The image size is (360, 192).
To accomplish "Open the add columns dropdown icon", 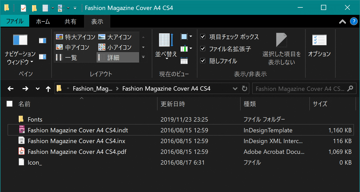I will point(186,48).
